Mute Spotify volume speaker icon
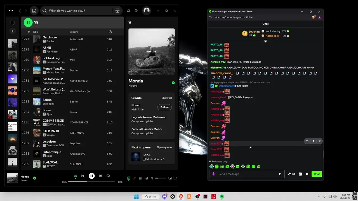The height and width of the screenshot is (201, 358). (x=152, y=178)
